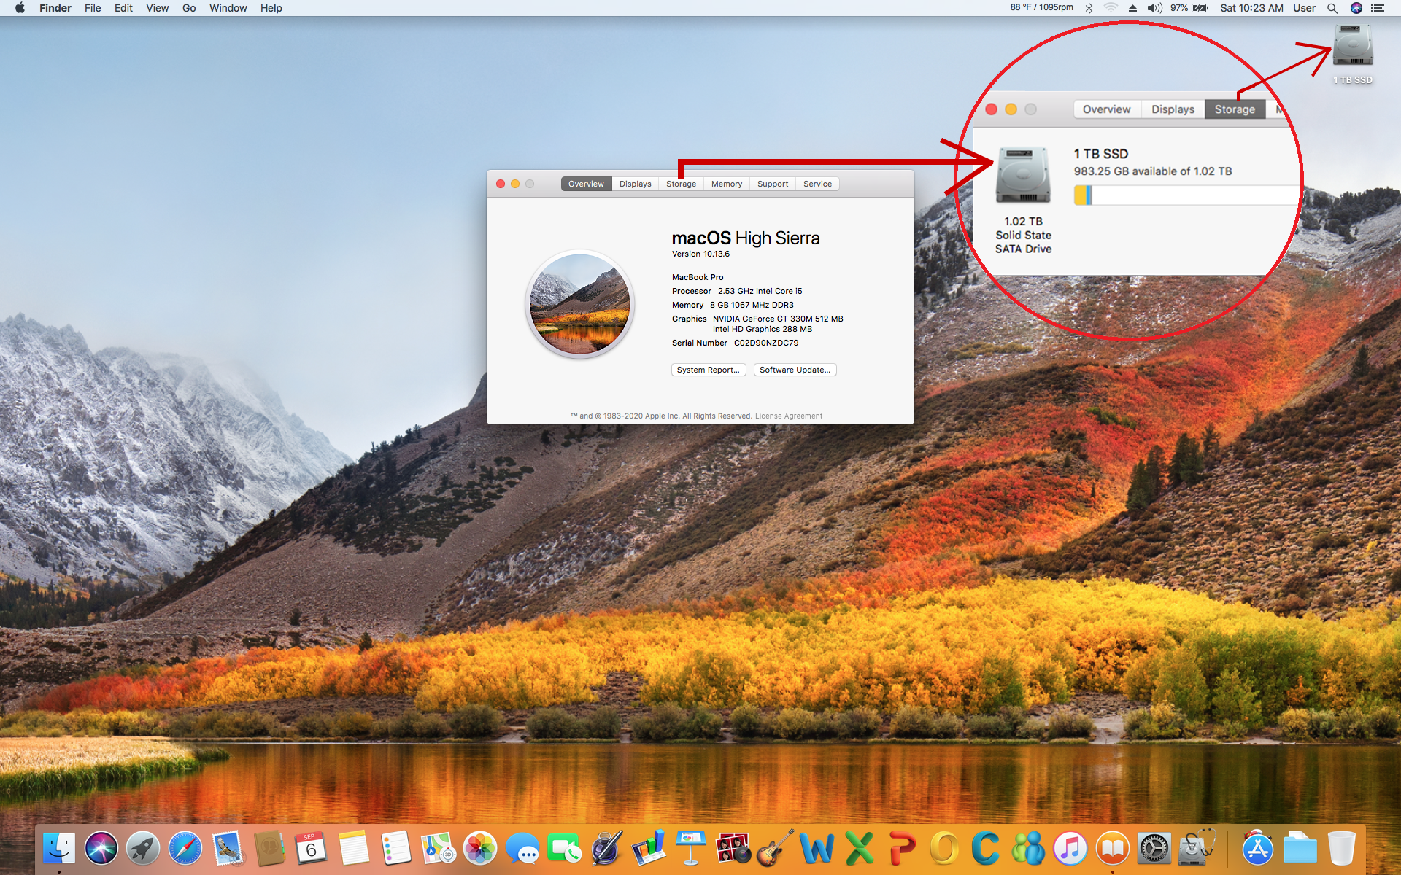Click the Software Update... button
1401x875 pixels.
(x=795, y=370)
